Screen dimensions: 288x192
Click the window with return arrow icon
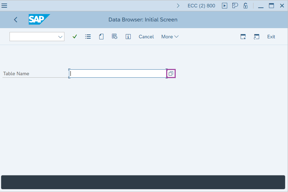tap(256, 37)
